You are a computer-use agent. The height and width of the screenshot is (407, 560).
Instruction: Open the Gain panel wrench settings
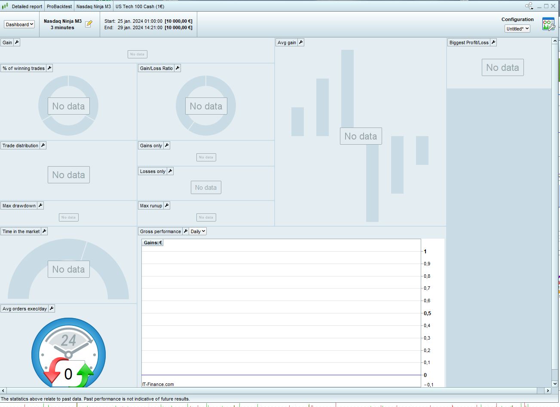(17, 43)
